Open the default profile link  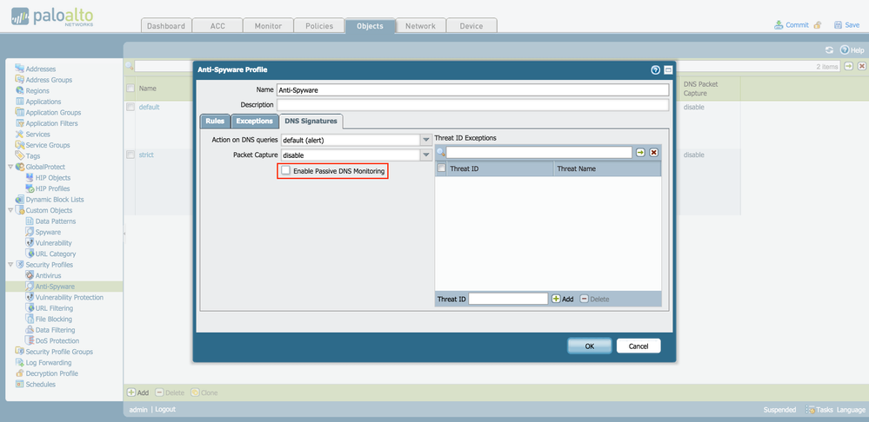[x=149, y=108]
